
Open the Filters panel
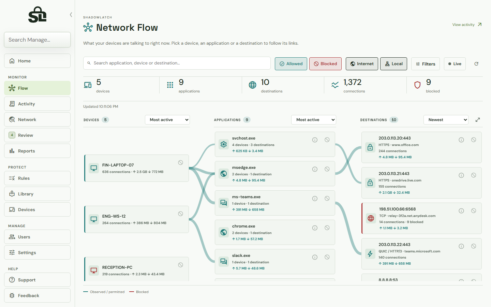[x=426, y=64]
